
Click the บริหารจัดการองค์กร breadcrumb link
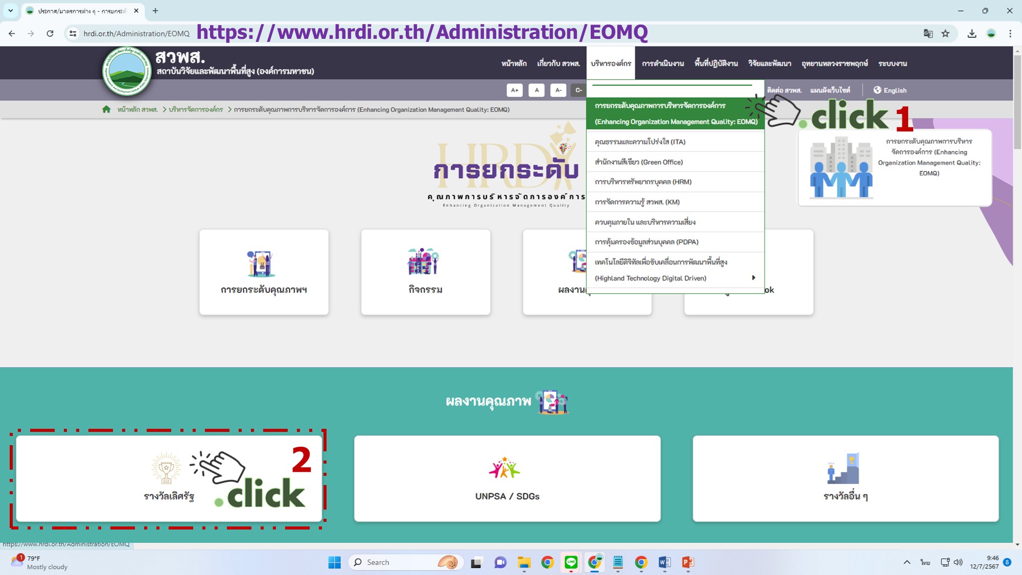pos(196,109)
